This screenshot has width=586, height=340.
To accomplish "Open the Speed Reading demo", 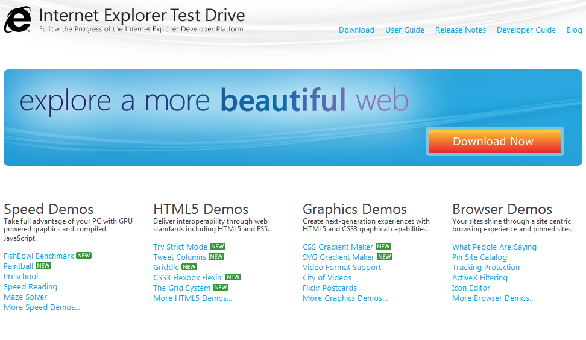I will click(x=31, y=286).
